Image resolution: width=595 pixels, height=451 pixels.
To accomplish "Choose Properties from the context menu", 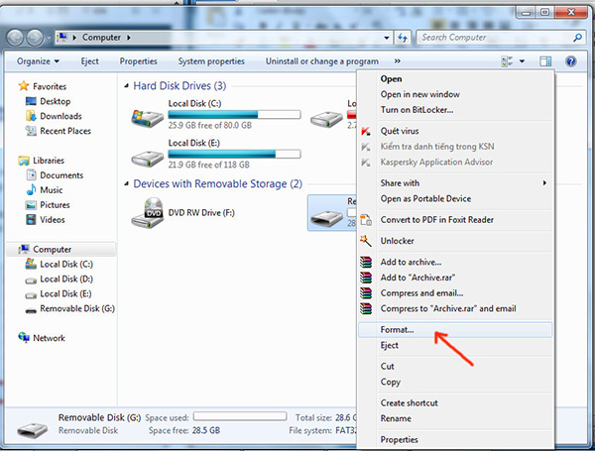I will [x=399, y=439].
